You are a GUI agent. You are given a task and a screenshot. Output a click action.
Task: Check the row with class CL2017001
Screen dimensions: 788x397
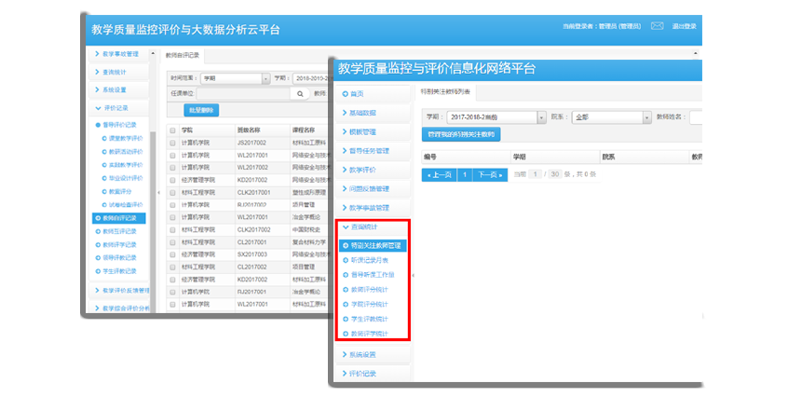[x=172, y=242]
